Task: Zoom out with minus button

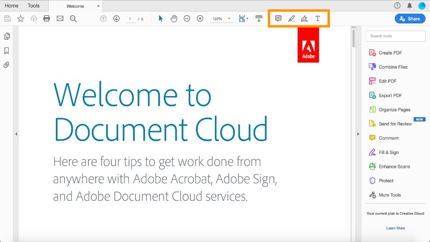Action: (x=187, y=19)
